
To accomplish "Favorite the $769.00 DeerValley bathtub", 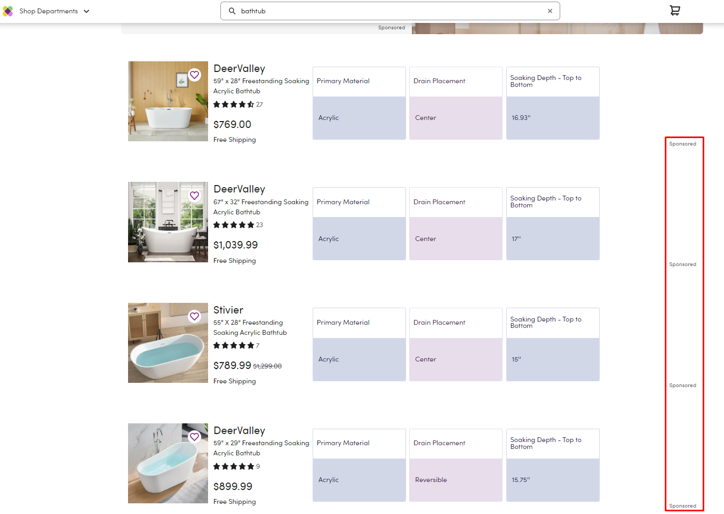I will [195, 75].
